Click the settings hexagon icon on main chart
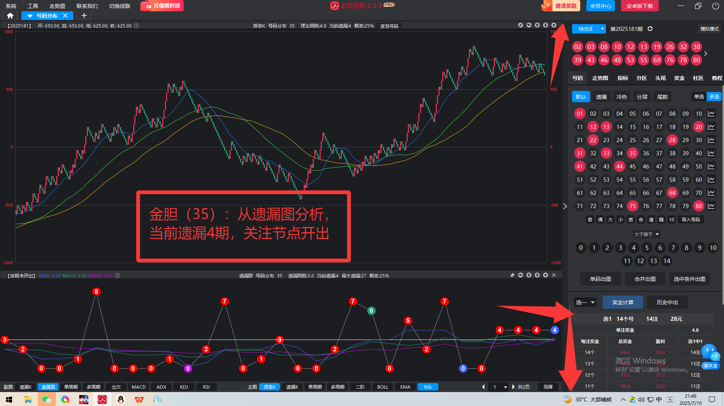724x406 pixels. 554,25
